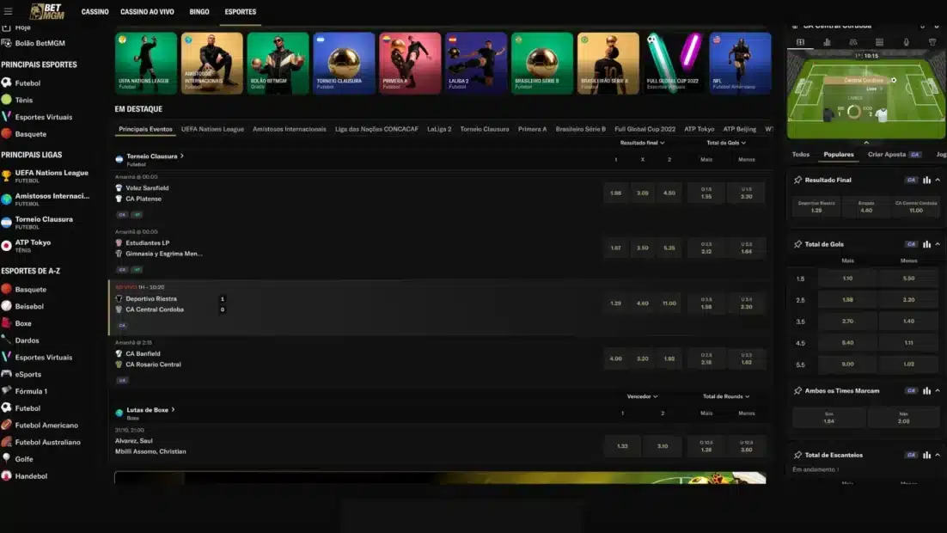Open the bar-chart statistics icon above the pitch
This screenshot has width=947, height=533.
827,42
